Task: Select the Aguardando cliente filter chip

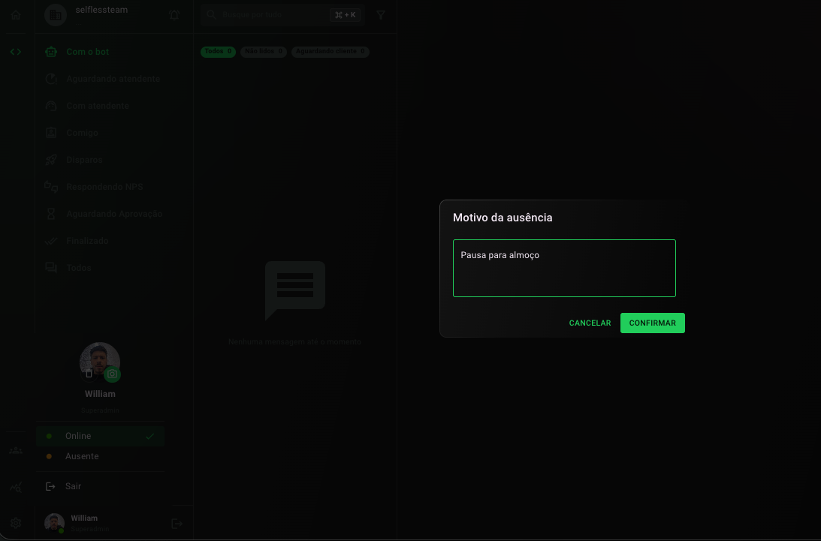Action: click(x=331, y=51)
